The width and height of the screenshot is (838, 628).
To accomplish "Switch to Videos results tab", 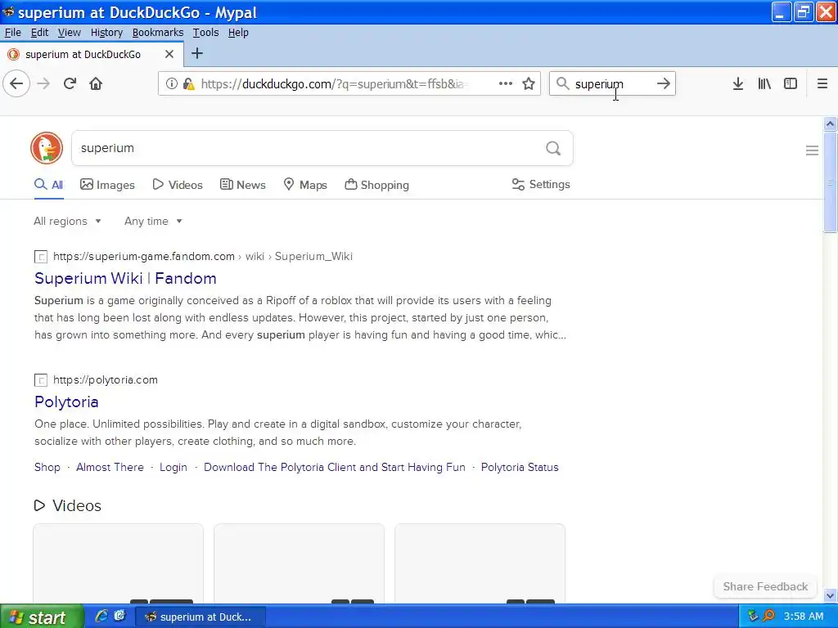I will pos(178,185).
